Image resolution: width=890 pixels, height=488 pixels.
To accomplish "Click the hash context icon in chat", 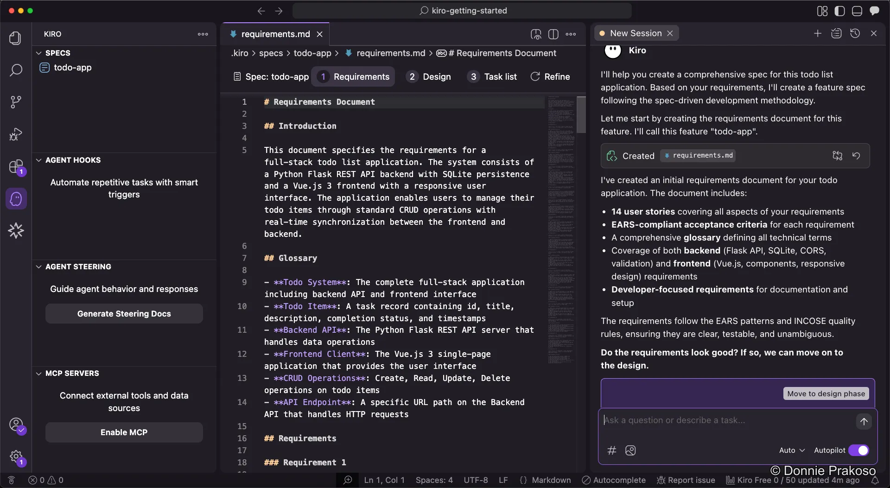I will (612, 450).
